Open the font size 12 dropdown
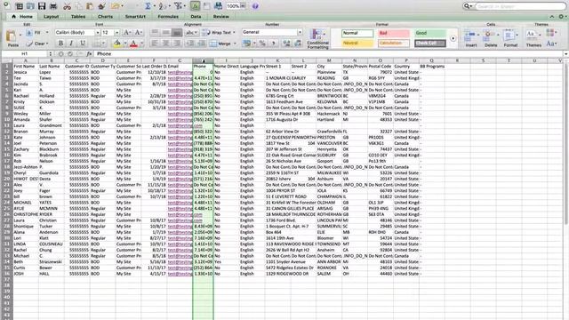569x320 pixels. tap(116, 33)
